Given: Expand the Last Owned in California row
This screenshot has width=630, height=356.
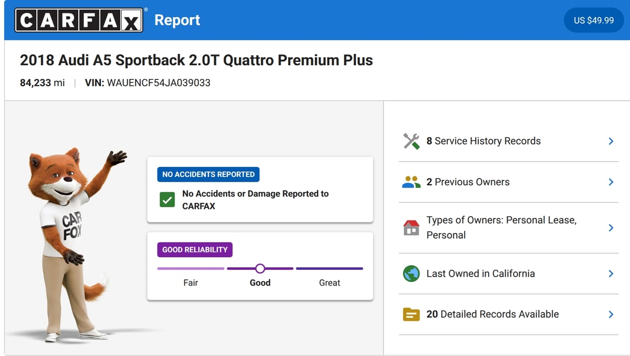Looking at the screenshot, I should point(611,274).
